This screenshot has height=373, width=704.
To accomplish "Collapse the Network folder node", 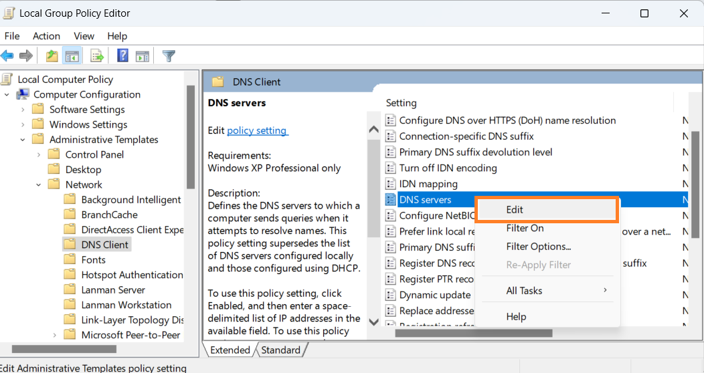I will tap(39, 184).
